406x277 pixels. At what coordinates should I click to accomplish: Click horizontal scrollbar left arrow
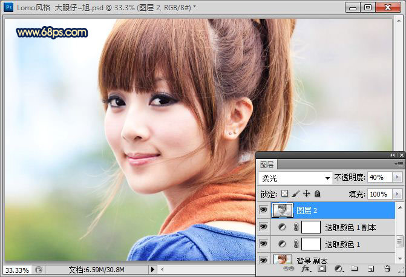pos(162,270)
